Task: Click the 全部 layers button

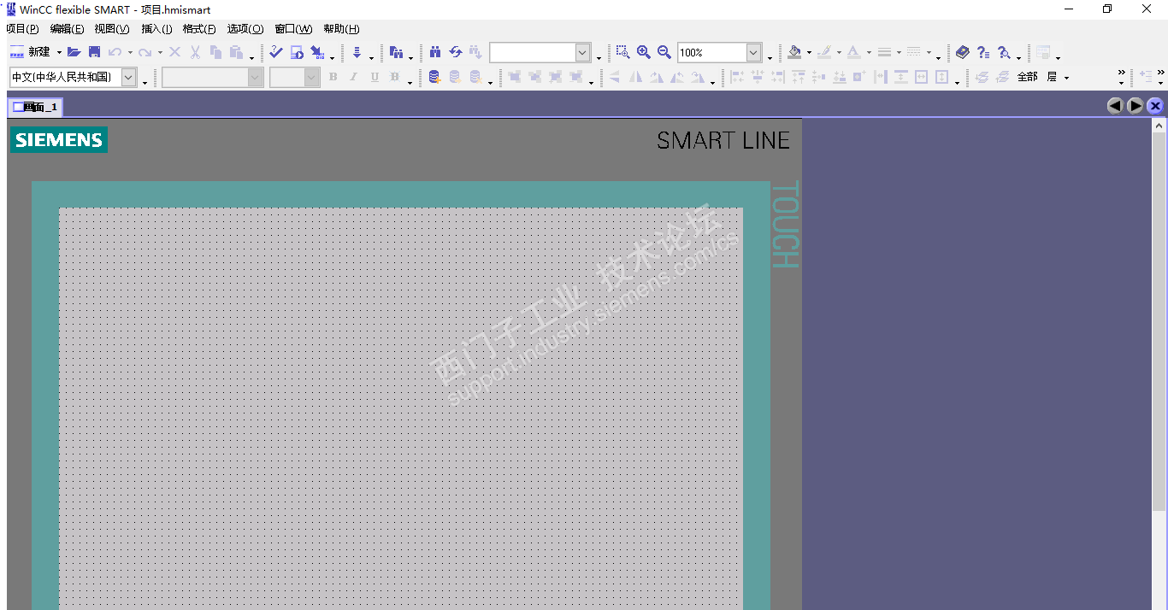Action: (1027, 77)
